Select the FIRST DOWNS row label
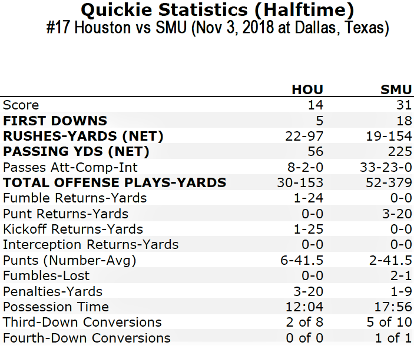414x349 pixels. click(x=55, y=121)
